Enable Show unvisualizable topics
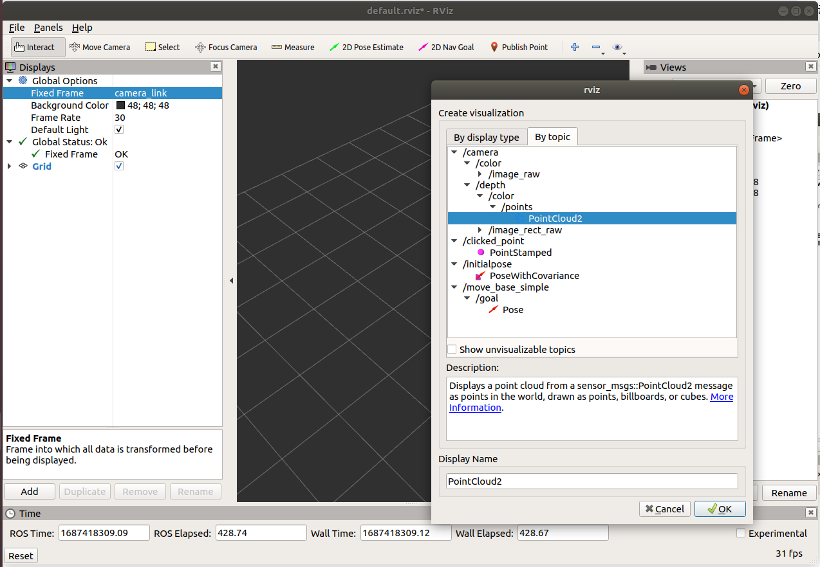The width and height of the screenshot is (820, 567). 452,349
